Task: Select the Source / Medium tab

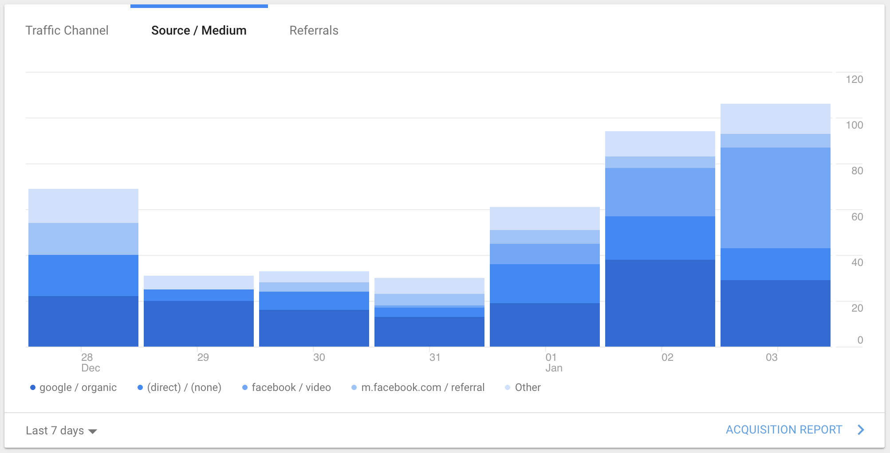Action: point(199,30)
